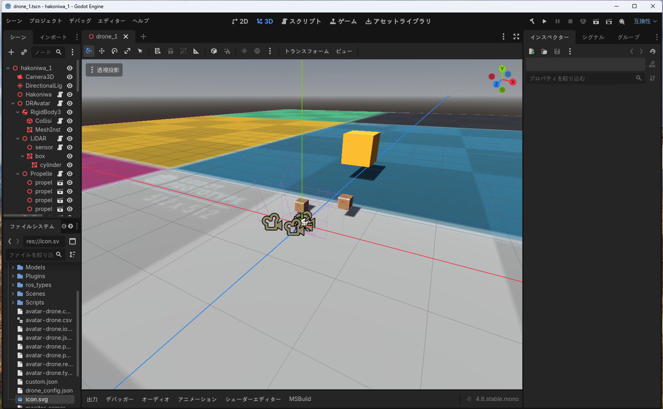Viewport: 663px width, 409px height.
Task: Open the デバッグ menu in the menu bar
Action: [x=79, y=21]
